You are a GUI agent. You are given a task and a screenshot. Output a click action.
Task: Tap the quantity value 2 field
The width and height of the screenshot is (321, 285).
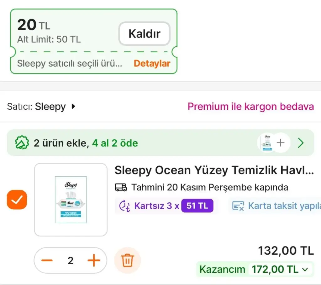point(71,261)
